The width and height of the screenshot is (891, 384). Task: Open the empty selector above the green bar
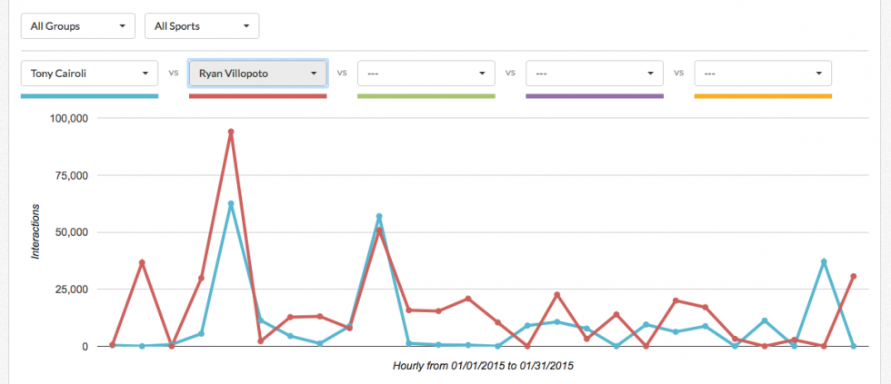[x=425, y=73]
